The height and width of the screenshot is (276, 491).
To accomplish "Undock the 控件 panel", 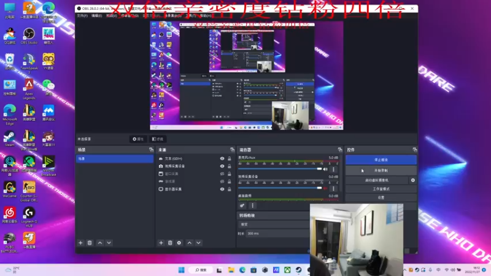I will pos(415,150).
